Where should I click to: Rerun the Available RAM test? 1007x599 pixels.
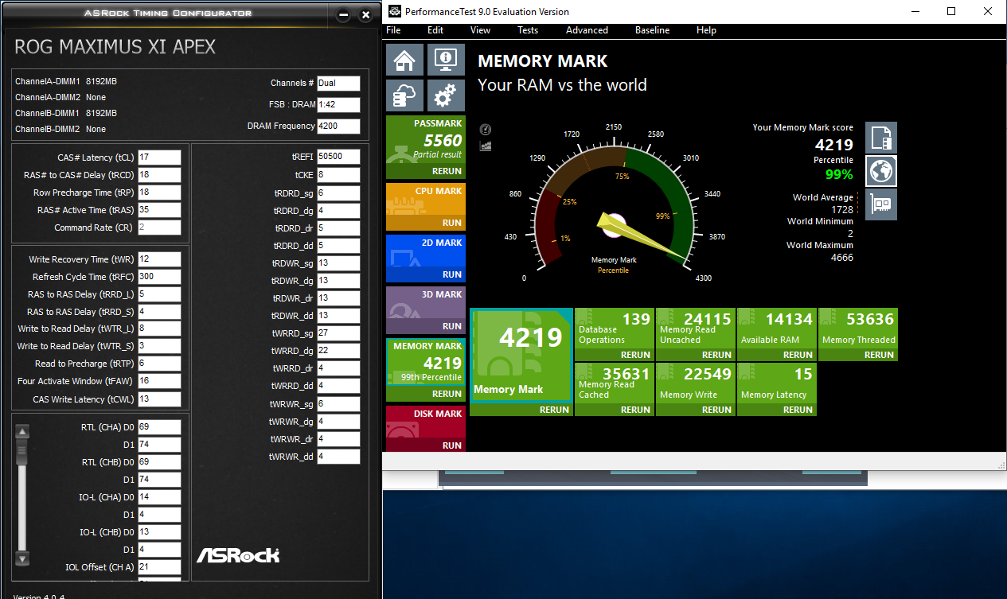click(x=798, y=355)
